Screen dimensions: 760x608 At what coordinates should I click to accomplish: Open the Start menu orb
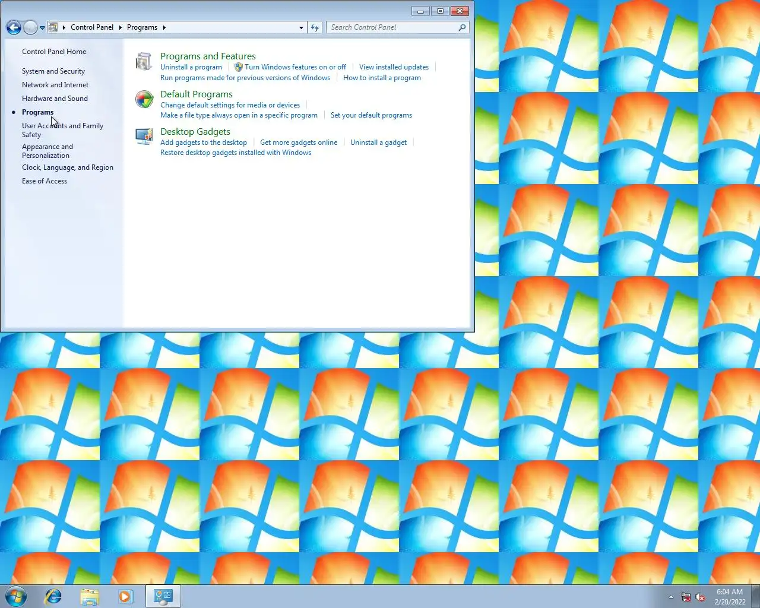[x=16, y=596]
